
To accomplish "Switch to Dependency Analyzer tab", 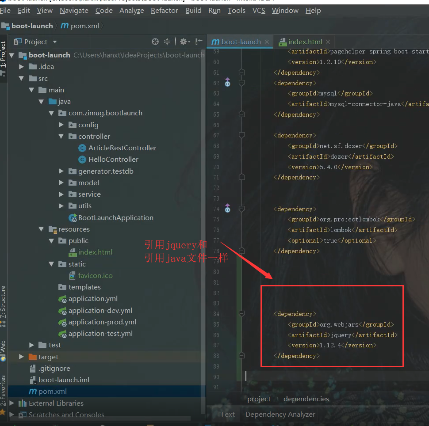I will tap(280, 415).
